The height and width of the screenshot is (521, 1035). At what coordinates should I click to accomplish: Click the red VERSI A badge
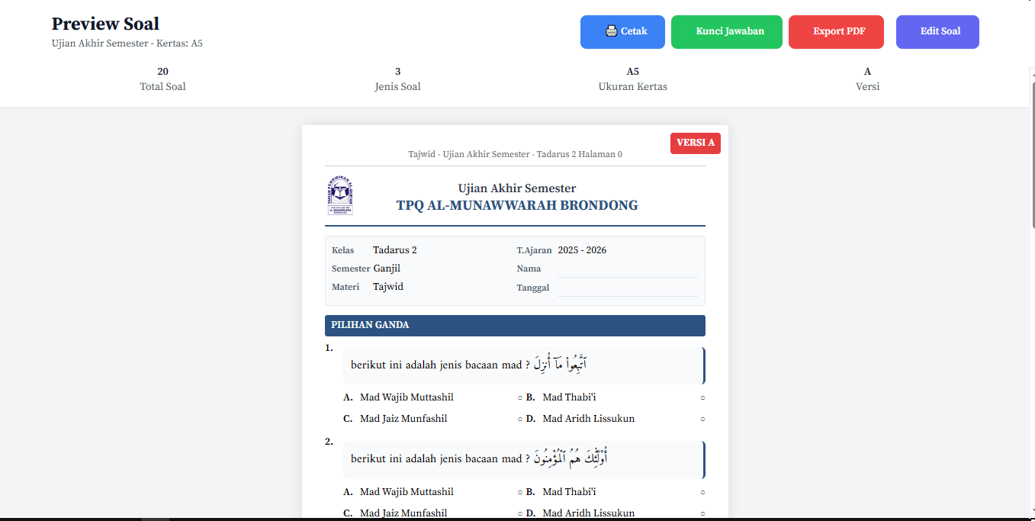pos(695,143)
